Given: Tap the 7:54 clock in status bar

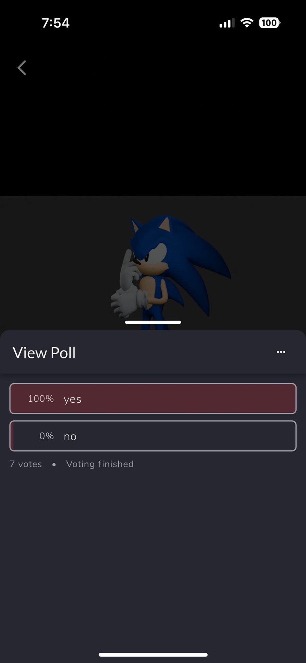Looking at the screenshot, I should click(x=56, y=23).
